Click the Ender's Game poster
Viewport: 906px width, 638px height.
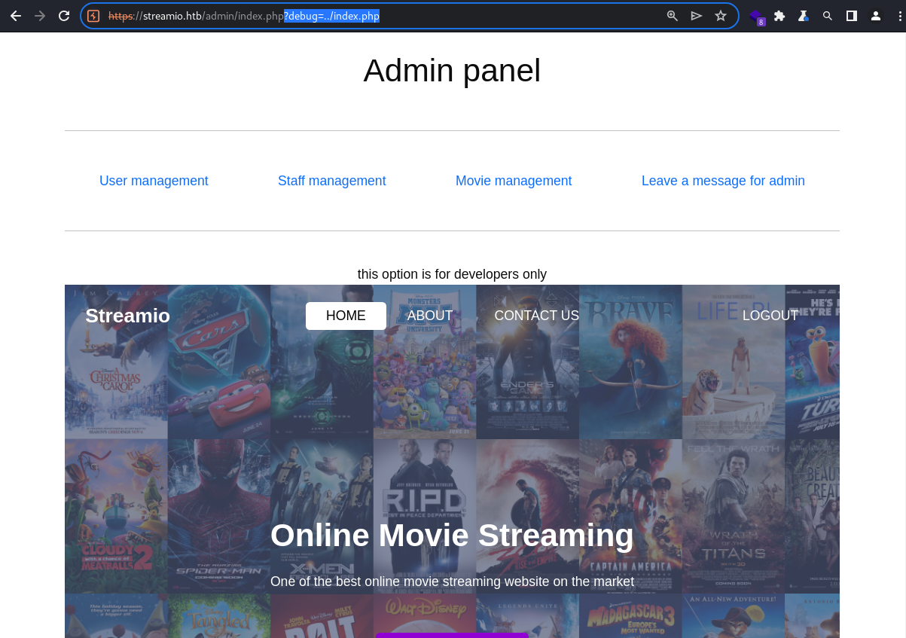coord(528,362)
